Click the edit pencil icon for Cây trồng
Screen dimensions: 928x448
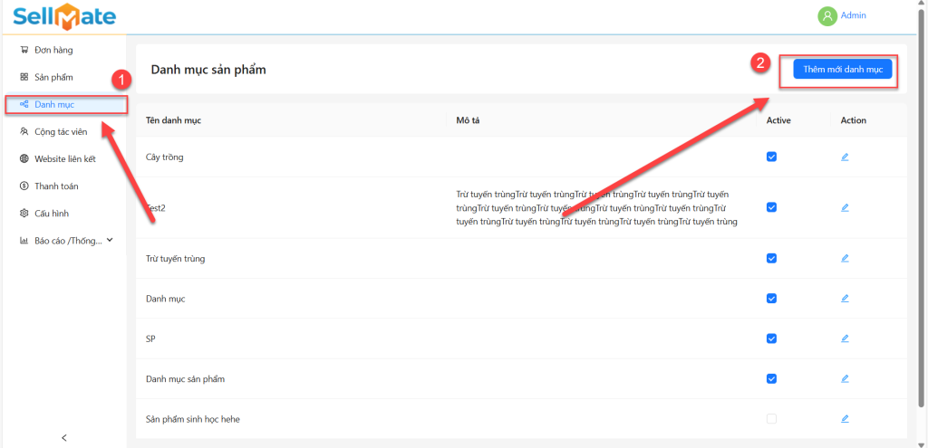click(x=845, y=157)
